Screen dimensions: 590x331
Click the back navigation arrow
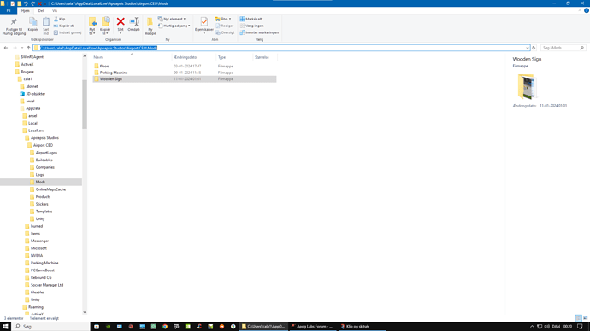tap(6, 48)
